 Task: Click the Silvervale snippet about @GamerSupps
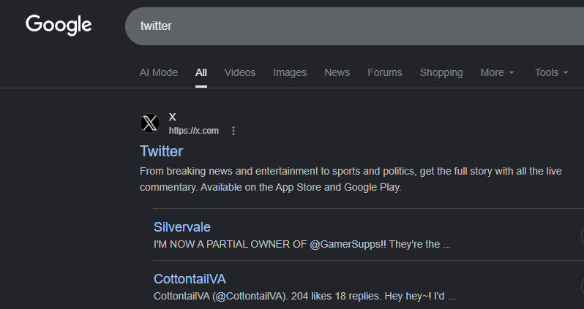click(x=302, y=244)
